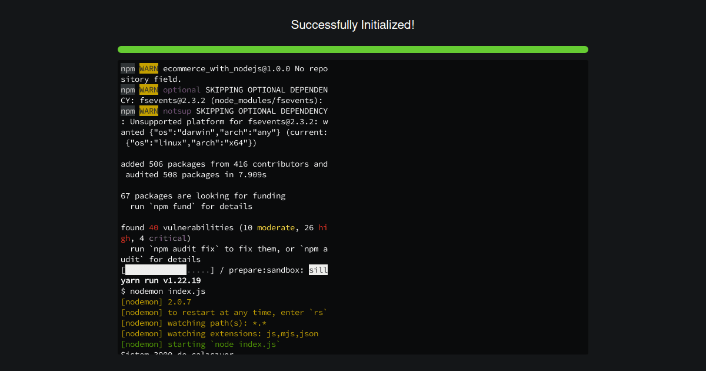Screen dimensions: 706x371
Task: Click the "added 506 packages" line
Action: tap(224, 164)
